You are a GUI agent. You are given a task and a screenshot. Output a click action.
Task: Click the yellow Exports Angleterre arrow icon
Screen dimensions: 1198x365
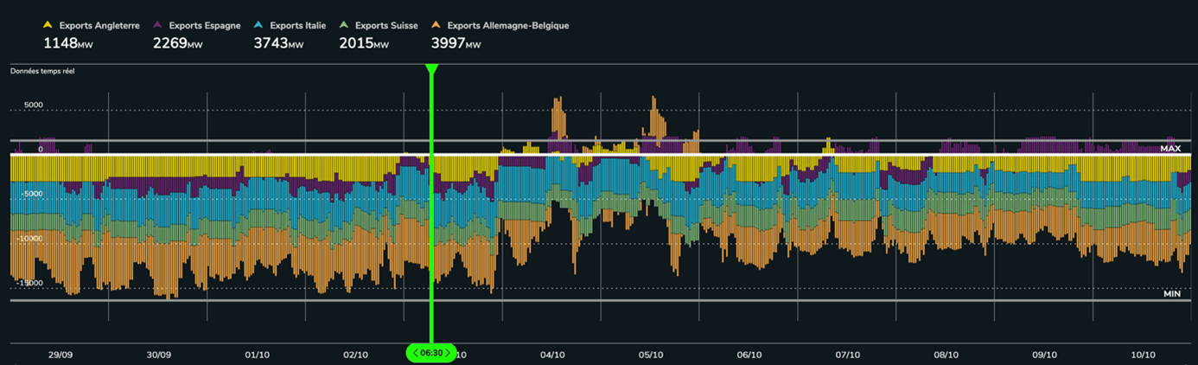point(48,26)
